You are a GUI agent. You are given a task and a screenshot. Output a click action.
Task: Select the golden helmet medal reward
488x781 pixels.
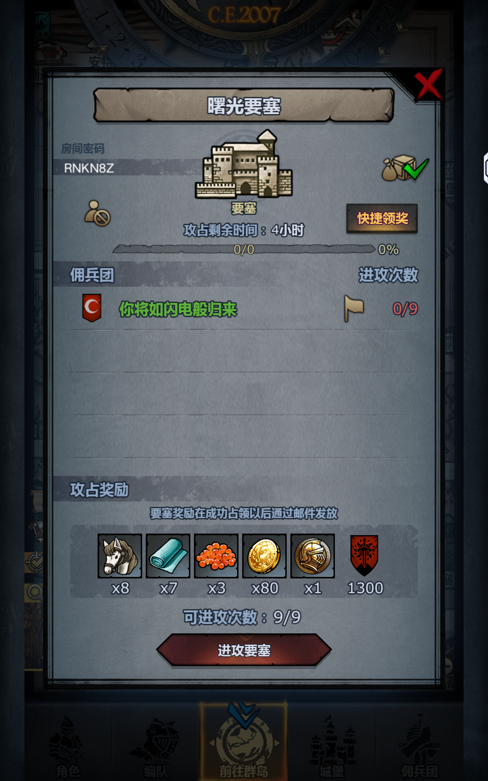coord(312,556)
